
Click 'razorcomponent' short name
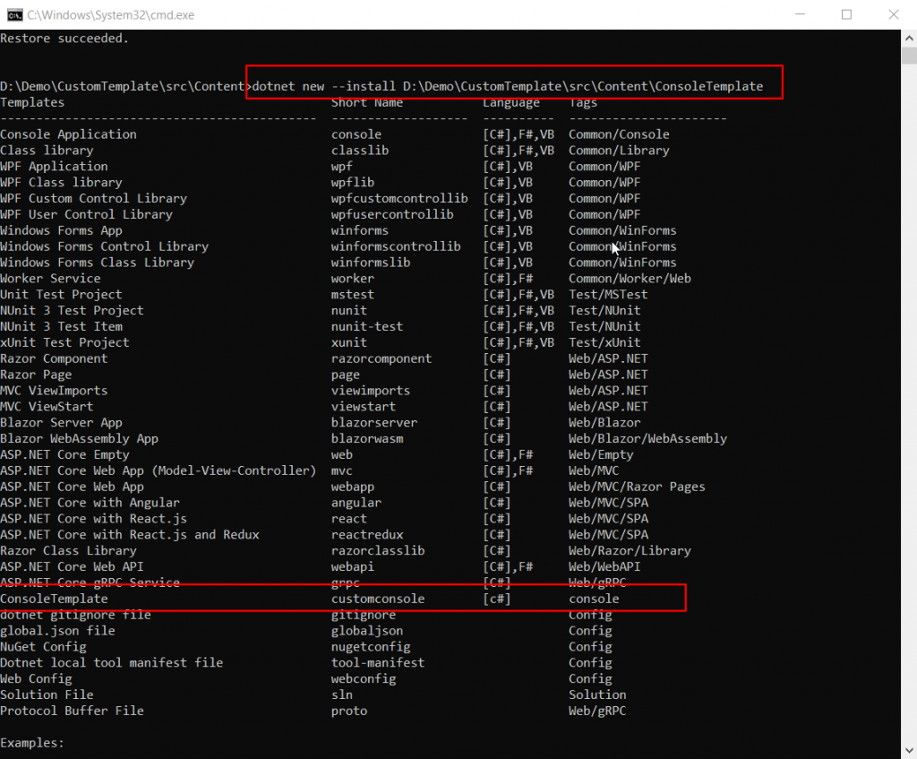click(x=381, y=358)
